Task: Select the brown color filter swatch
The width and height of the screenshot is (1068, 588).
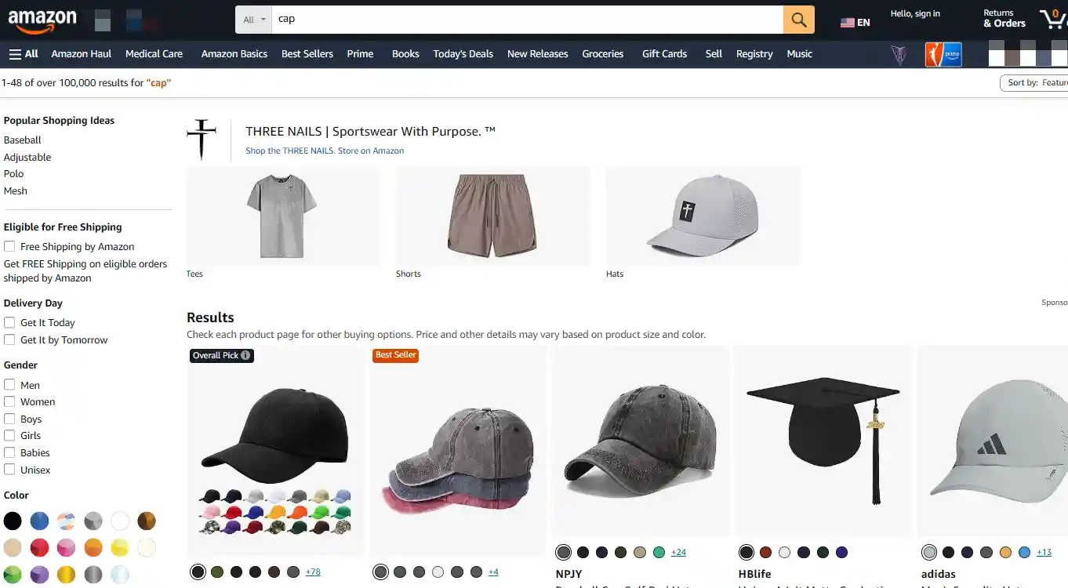Action: 147,521
